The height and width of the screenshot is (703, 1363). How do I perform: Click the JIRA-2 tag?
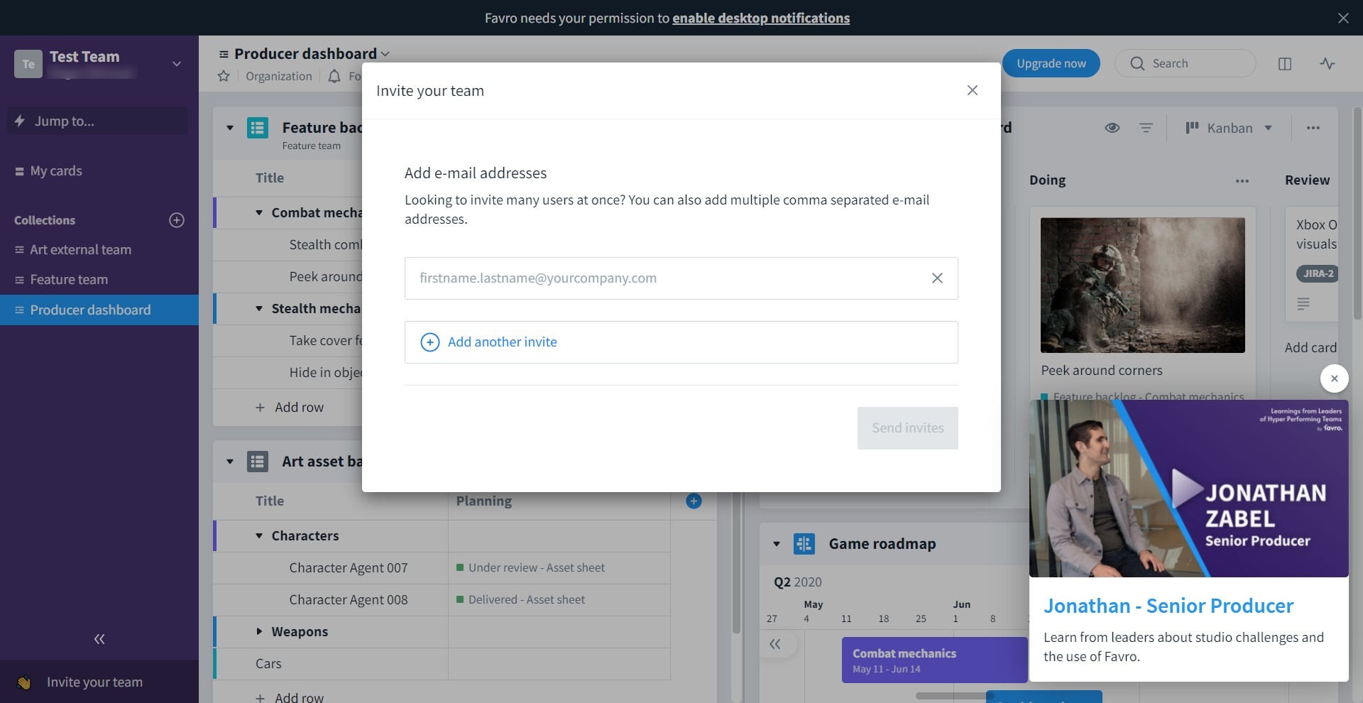pyautogui.click(x=1318, y=274)
